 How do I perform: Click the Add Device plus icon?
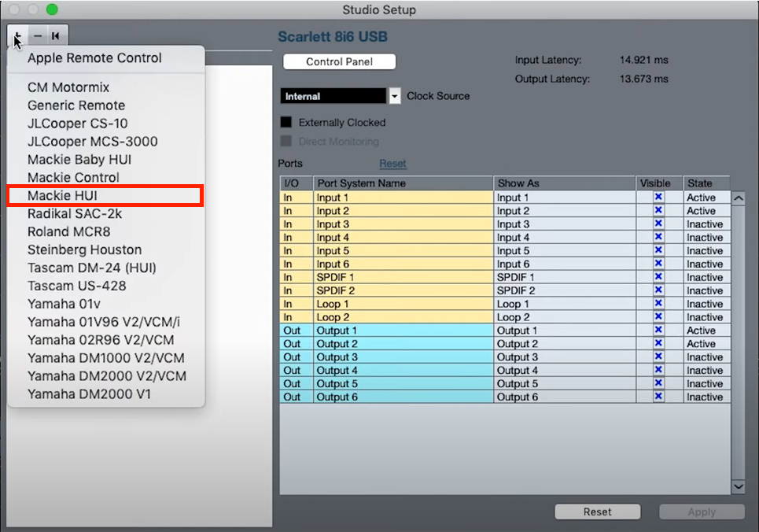17,36
